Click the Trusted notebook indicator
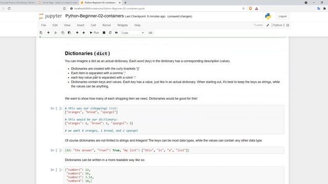Viewport: 328px width, 184px height. tap(258, 25)
